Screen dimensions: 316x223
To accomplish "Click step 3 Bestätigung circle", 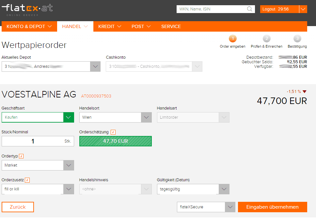I will (x=297, y=38).
